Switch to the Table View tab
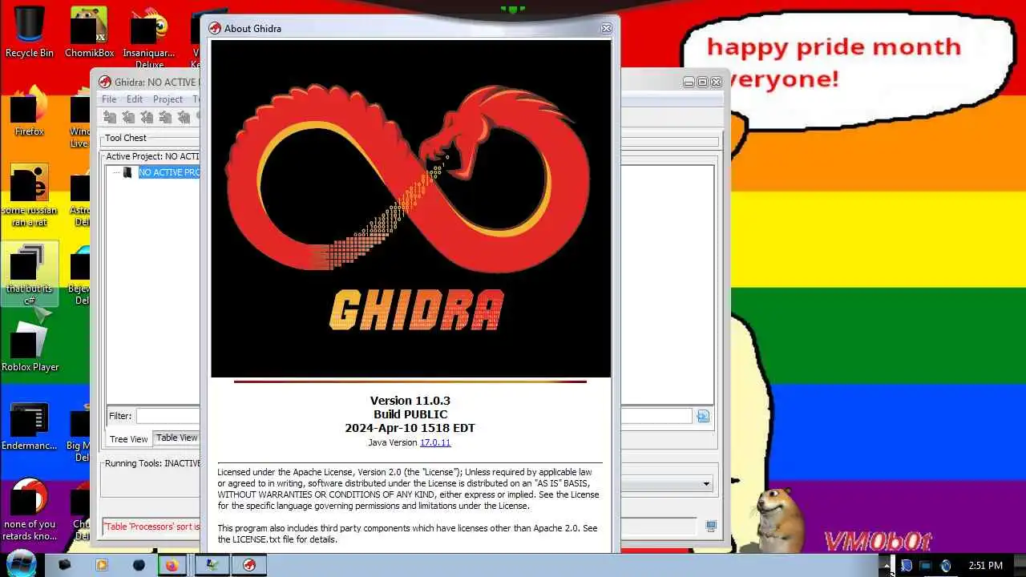 pyautogui.click(x=176, y=438)
